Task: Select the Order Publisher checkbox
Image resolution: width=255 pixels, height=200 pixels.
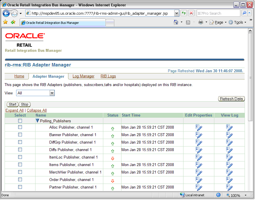Action: tap(20, 179)
